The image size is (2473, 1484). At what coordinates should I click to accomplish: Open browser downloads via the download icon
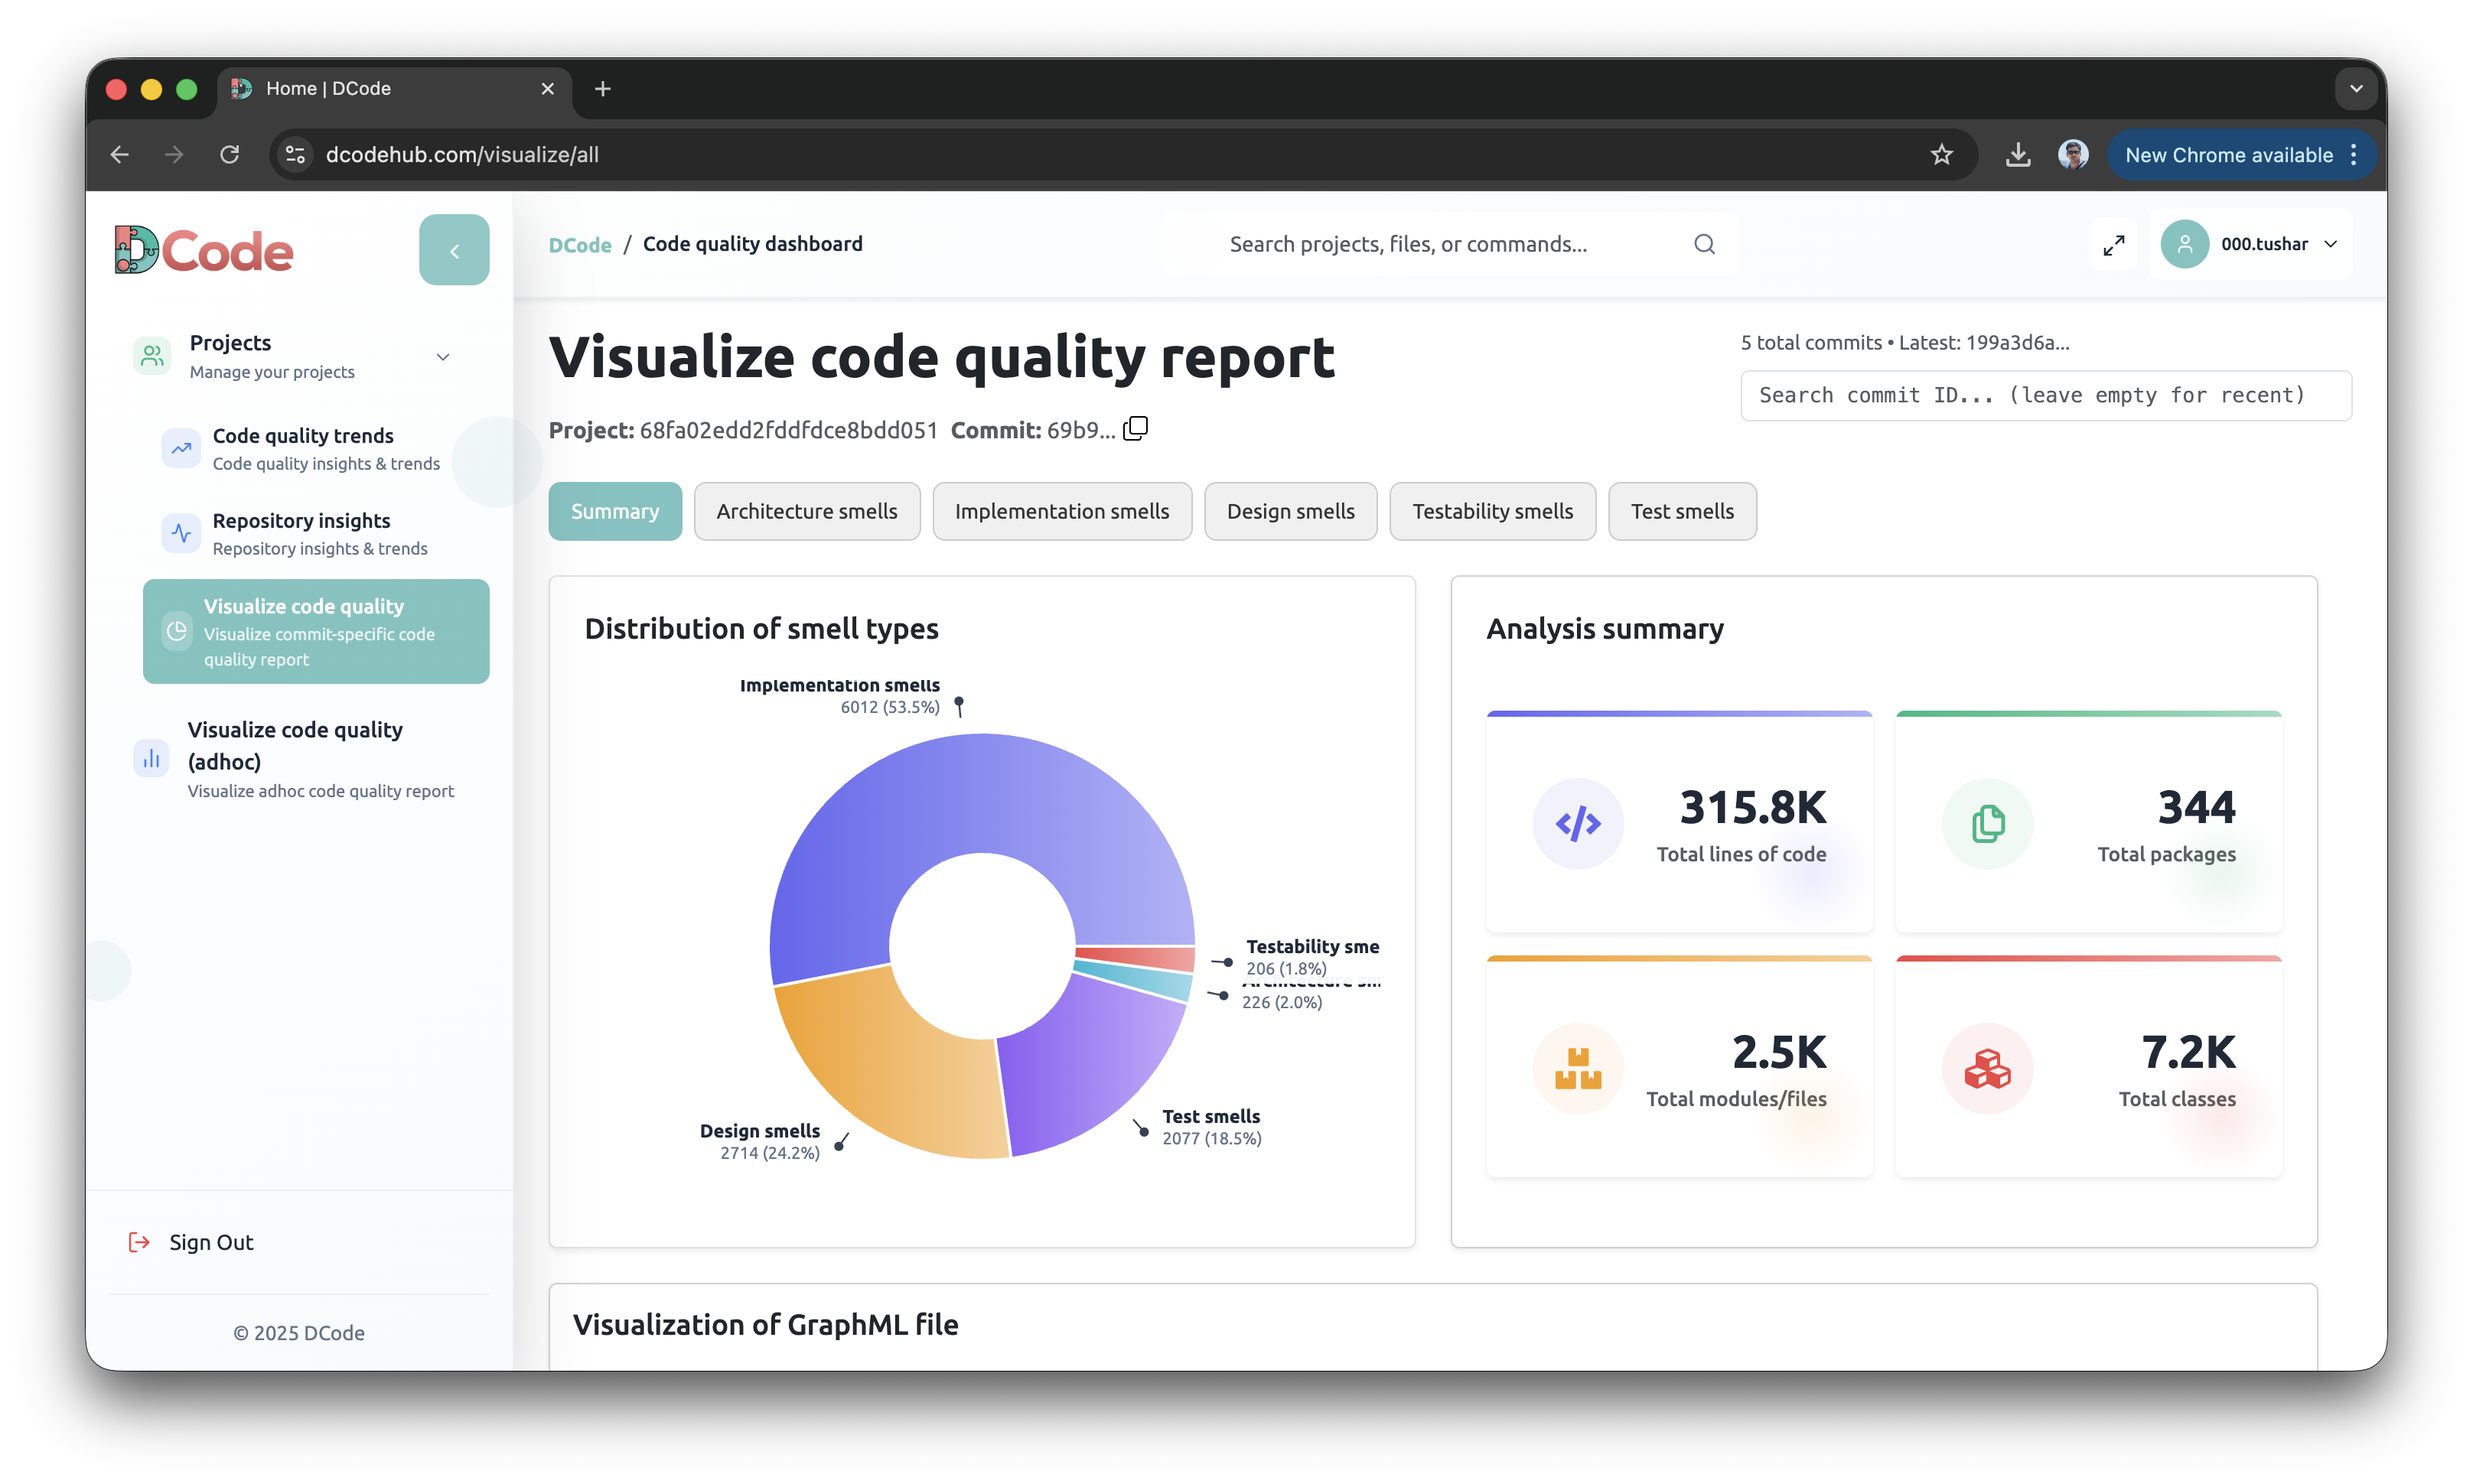[x=2017, y=154]
